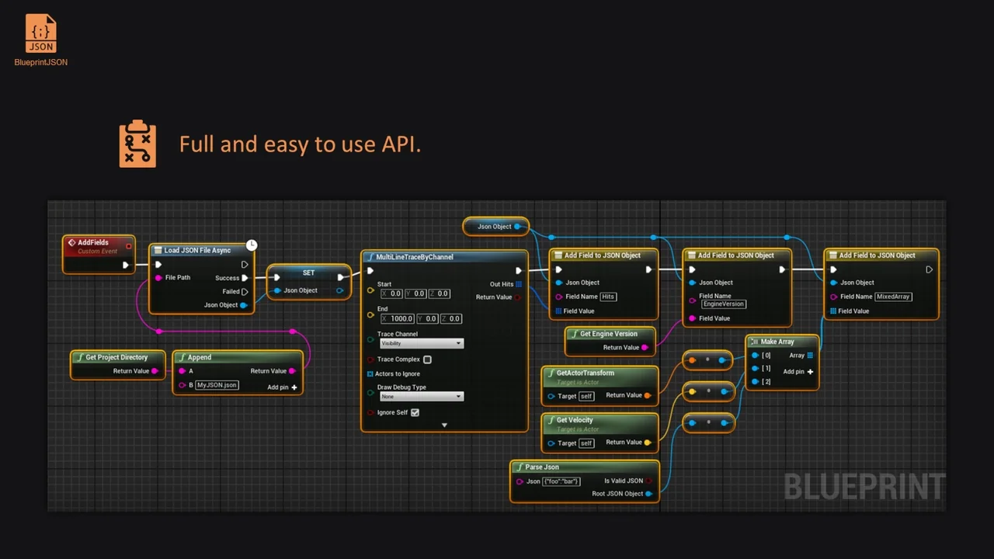Click the Actors to Ignore array pin icon
Screen dimensions: 994x559
click(370, 373)
